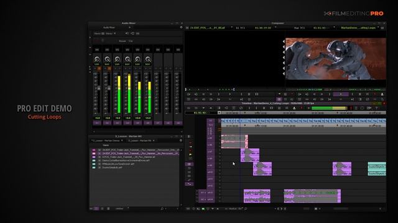
Task: Click the yellow icon in the timeline's left tool palette
Action: [x=190, y=154]
